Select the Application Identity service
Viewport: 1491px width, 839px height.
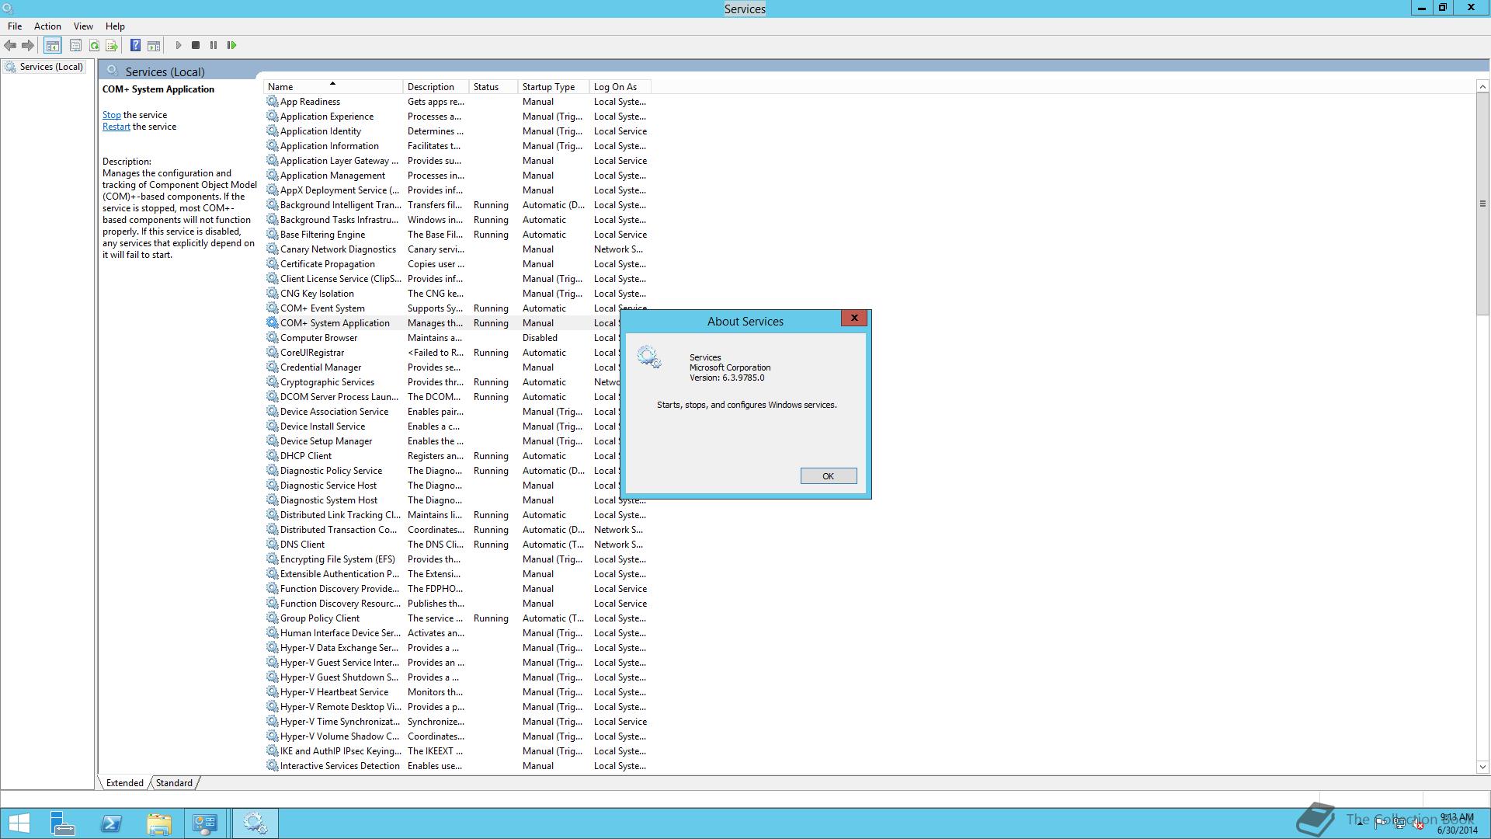coord(457,131)
